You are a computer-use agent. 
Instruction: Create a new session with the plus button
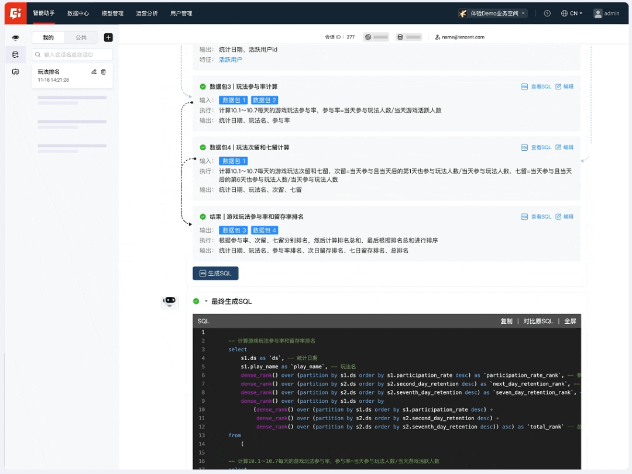point(108,37)
